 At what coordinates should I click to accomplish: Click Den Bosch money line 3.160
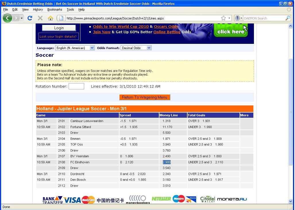(167, 180)
